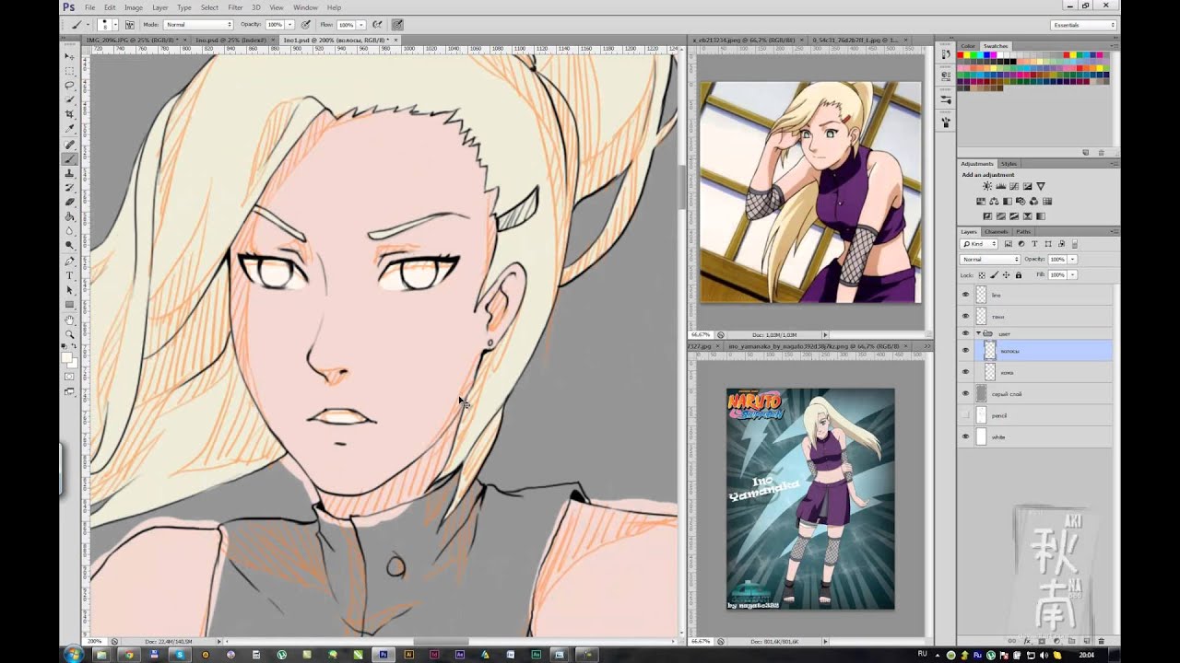Hide the кожа layer
This screenshot has height=663, width=1180.
[x=965, y=372]
